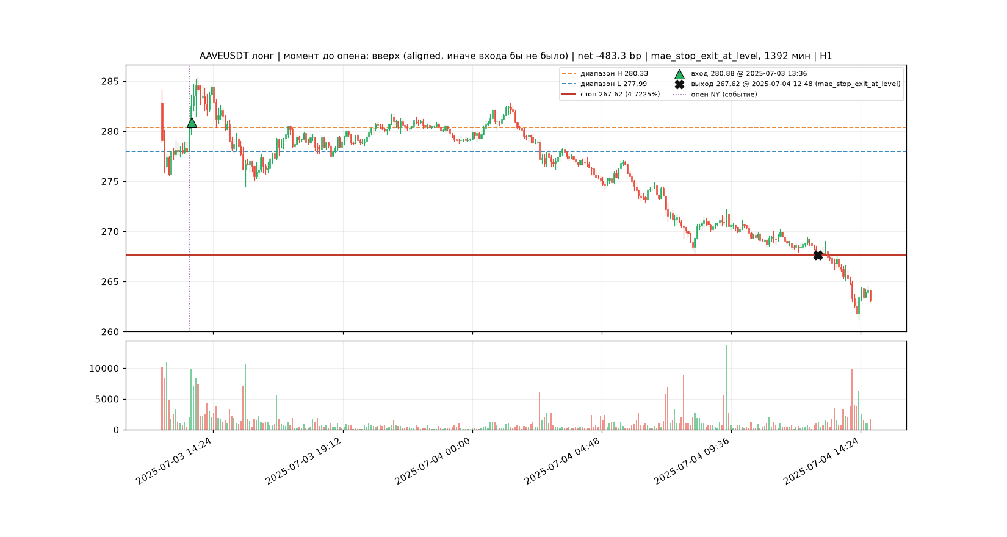Click the '2025-07-03 19:12' time axis label
Viewport: 1007px width, 537px height.
(x=304, y=461)
